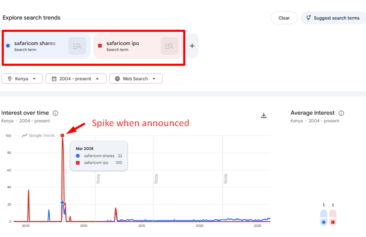This screenshot has width=366, height=237.
Task: Click search icon in safaricom shares chip
Action: pyautogui.click(x=77, y=46)
